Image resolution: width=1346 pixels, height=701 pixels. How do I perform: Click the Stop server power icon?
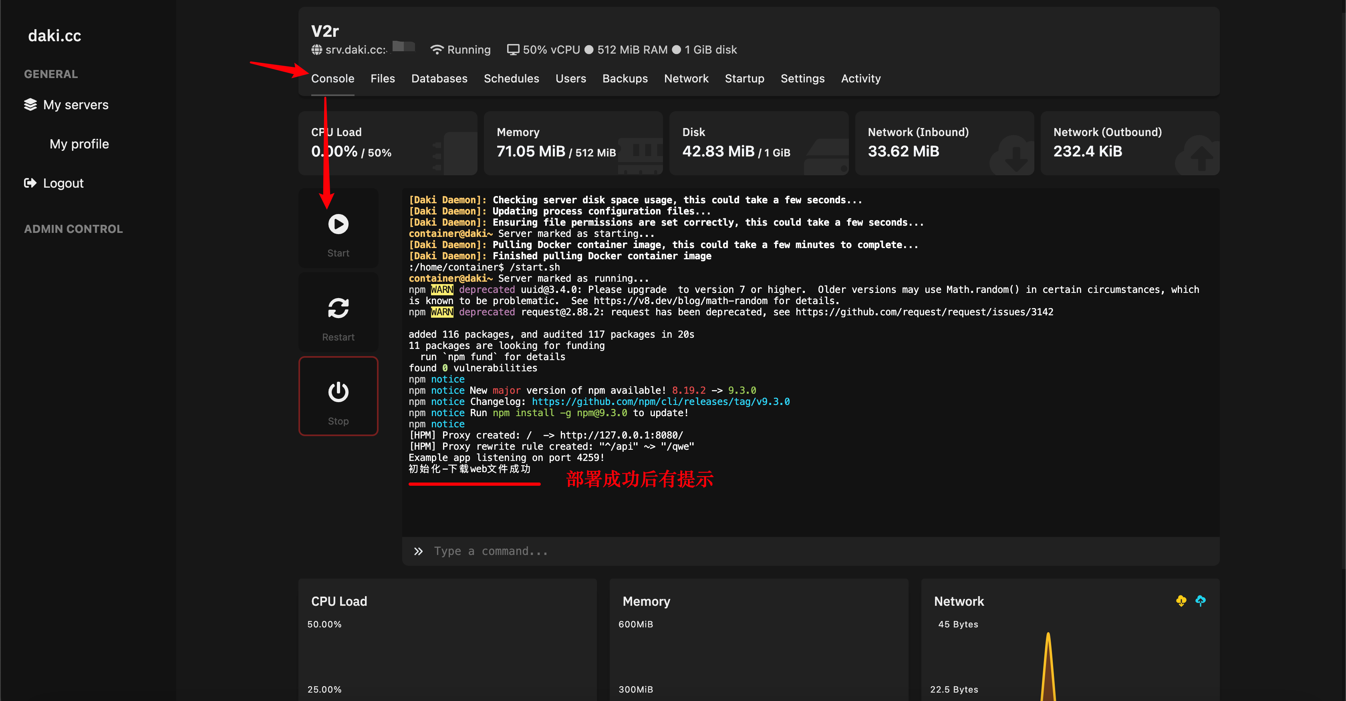click(x=338, y=392)
